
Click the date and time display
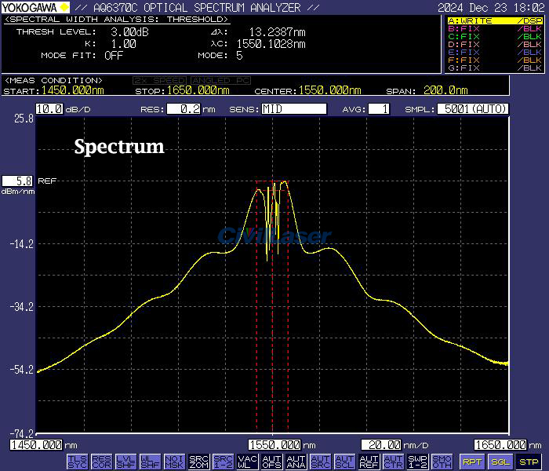(491, 7)
